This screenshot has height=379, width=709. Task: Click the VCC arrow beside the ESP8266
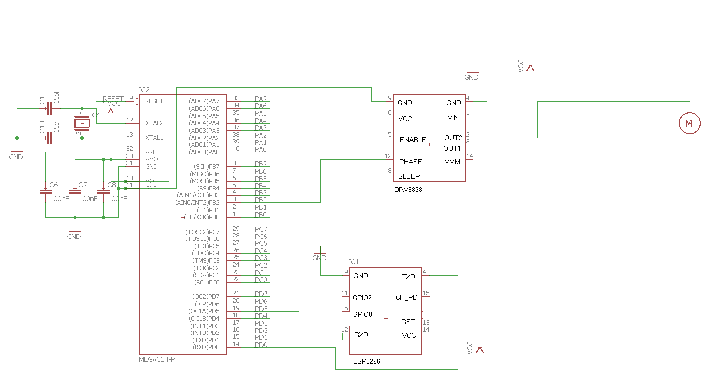479,349
